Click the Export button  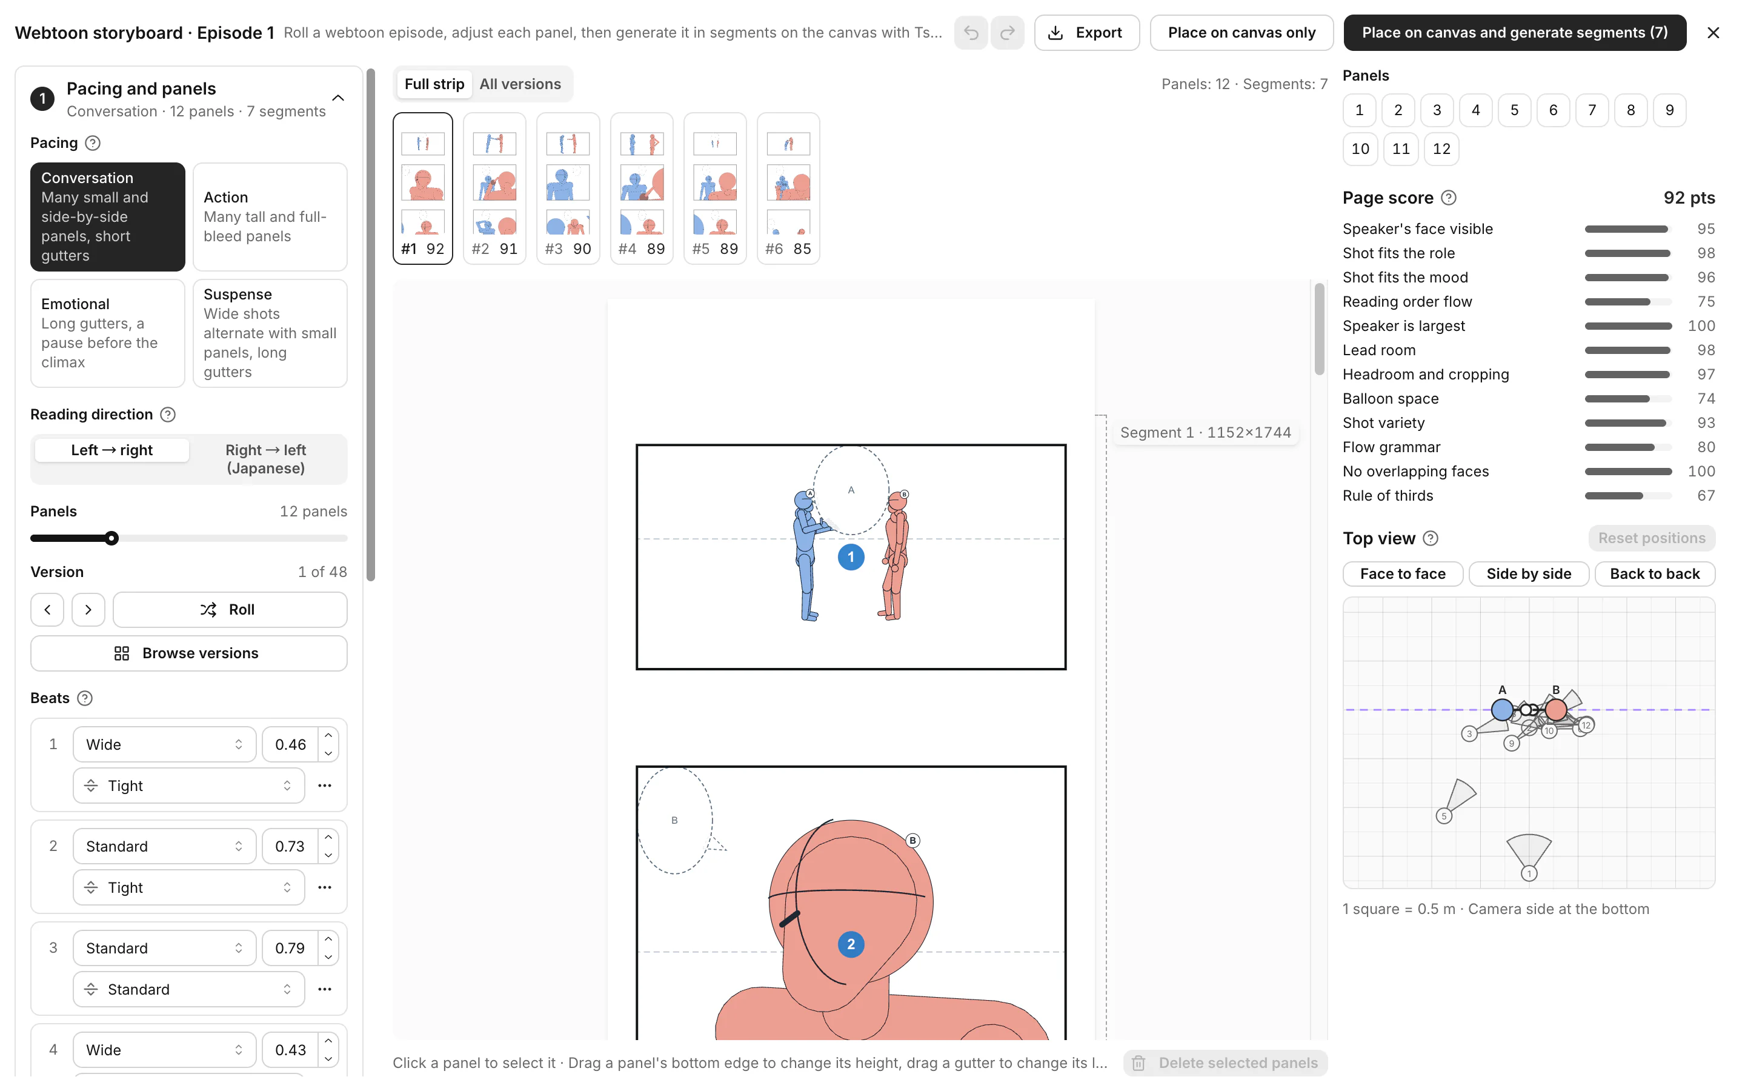[1086, 33]
